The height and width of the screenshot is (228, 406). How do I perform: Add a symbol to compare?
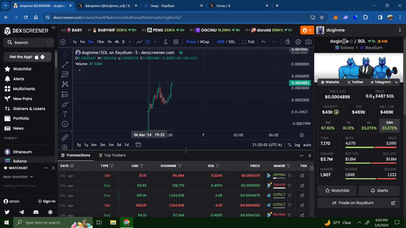(x=63, y=42)
